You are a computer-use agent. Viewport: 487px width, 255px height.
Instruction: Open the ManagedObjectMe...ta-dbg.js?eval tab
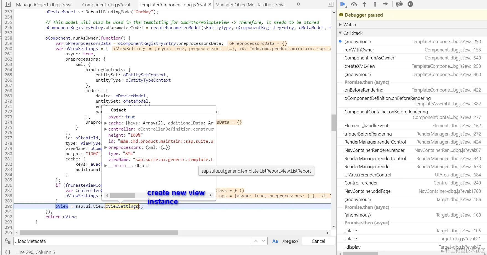[x=250, y=5]
